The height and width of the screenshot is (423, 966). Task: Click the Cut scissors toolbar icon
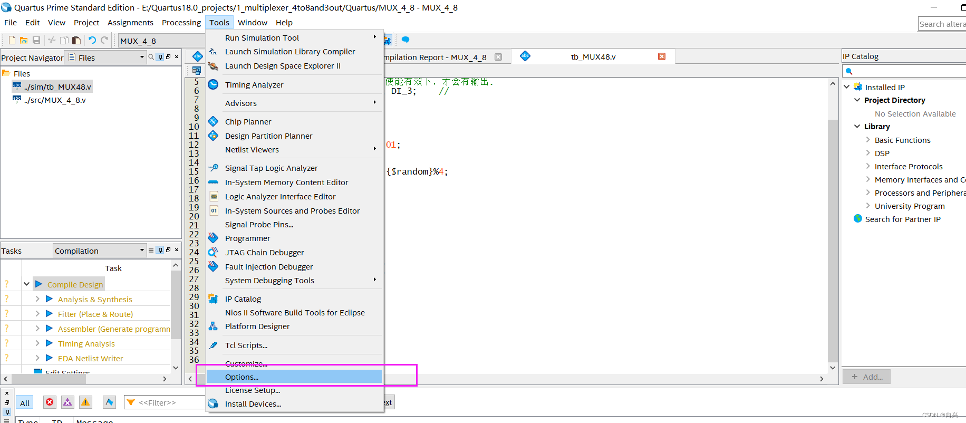[x=52, y=40]
